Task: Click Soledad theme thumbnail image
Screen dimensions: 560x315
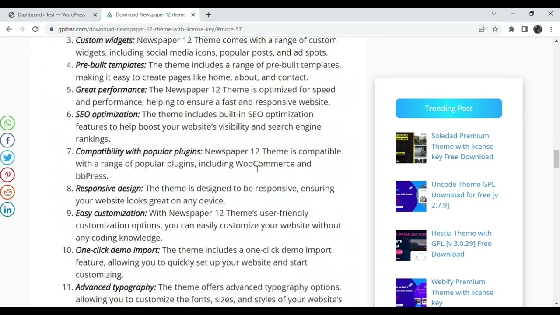Action: (x=411, y=148)
